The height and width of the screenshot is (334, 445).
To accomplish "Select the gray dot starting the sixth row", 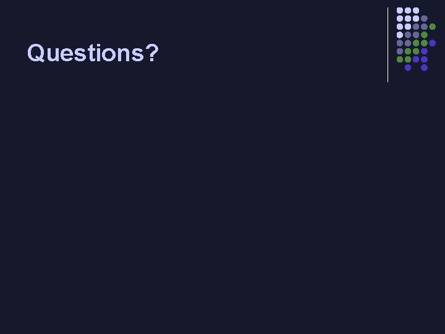I will 400,51.
